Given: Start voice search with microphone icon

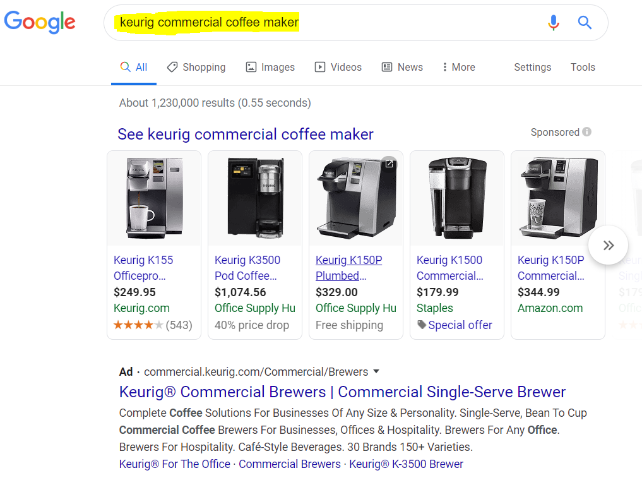Looking at the screenshot, I should coord(553,23).
